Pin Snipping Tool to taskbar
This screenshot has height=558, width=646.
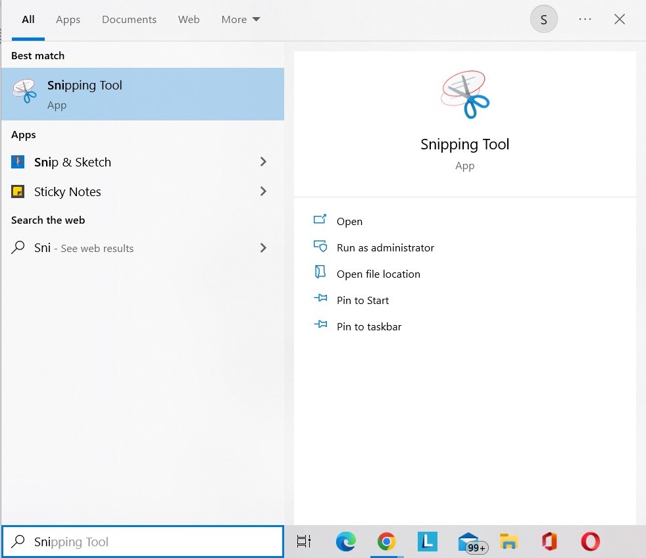(x=368, y=326)
